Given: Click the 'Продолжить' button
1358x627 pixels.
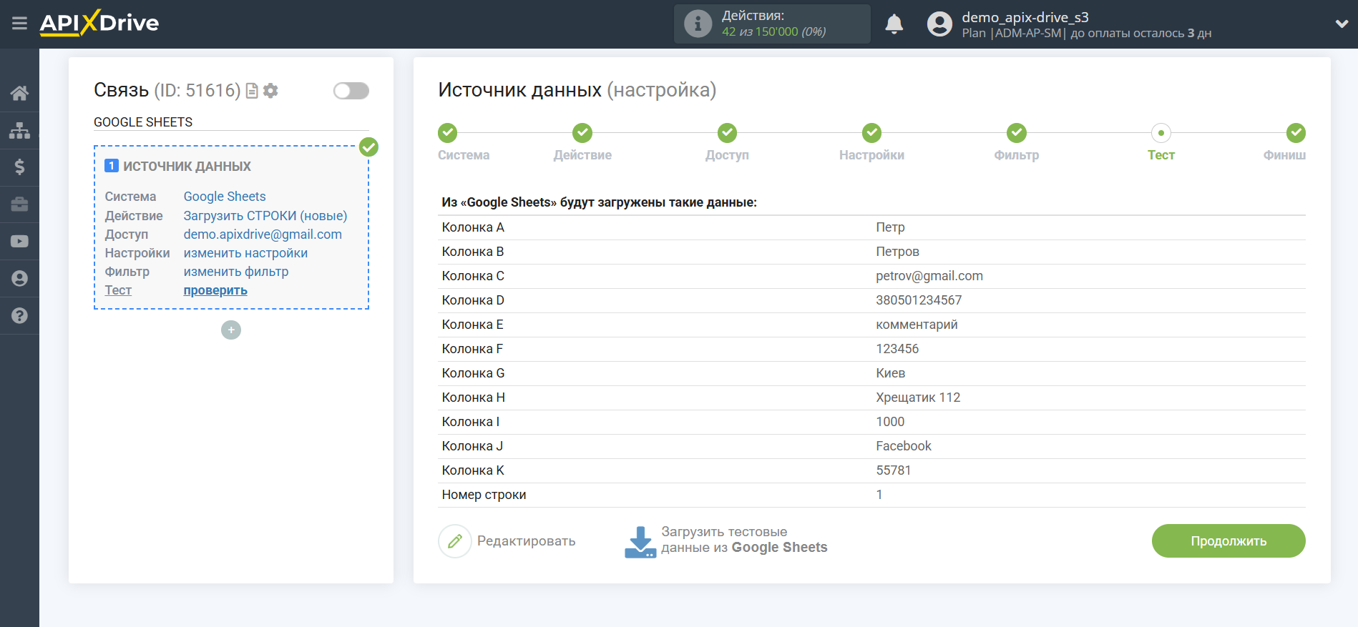Looking at the screenshot, I should [x=1228, y=541].
